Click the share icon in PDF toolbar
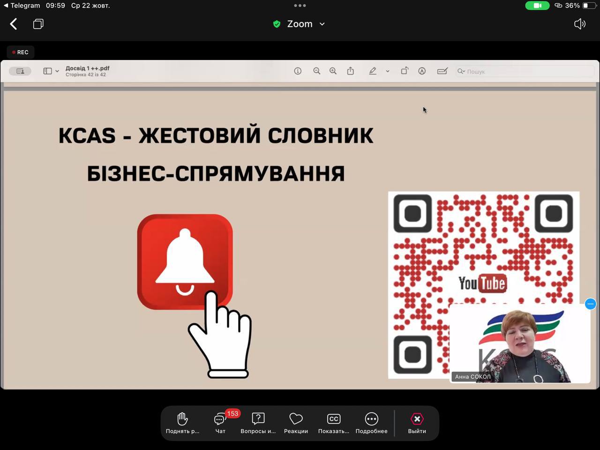 point(351,71)
